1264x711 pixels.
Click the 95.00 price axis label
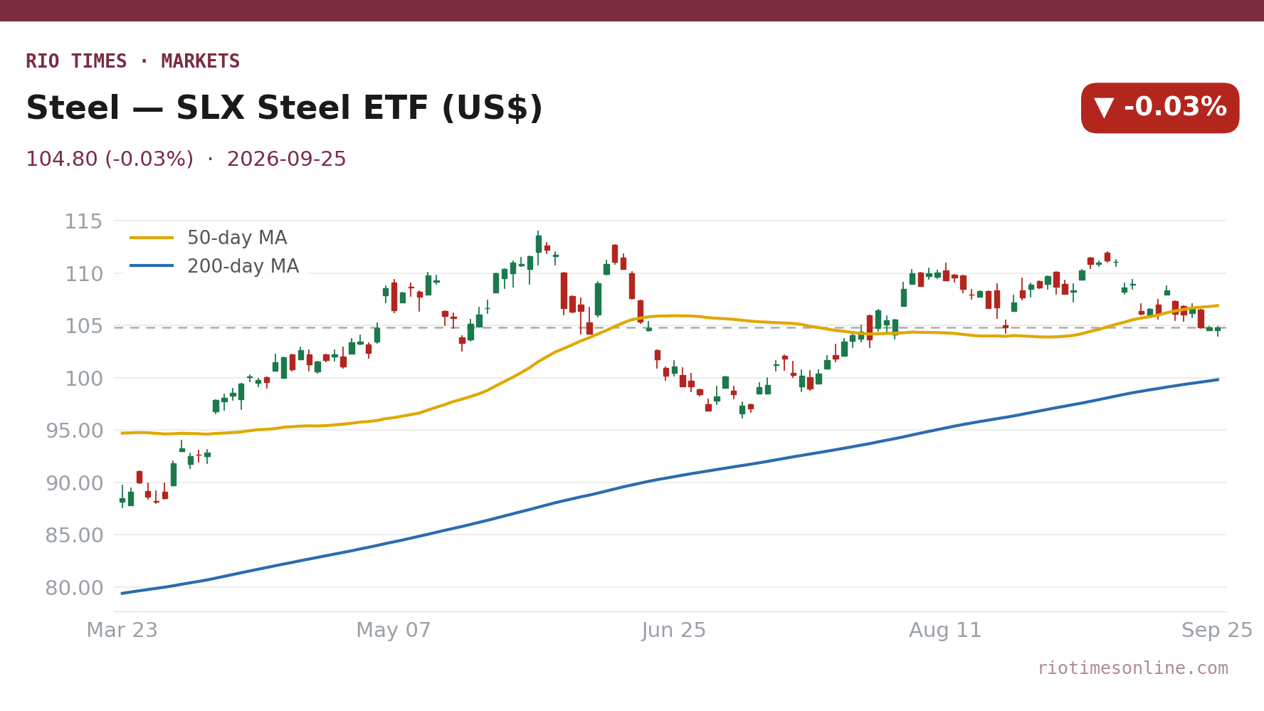(74, 431)
